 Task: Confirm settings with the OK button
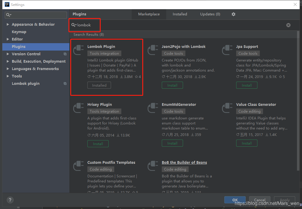click(235, 200)
